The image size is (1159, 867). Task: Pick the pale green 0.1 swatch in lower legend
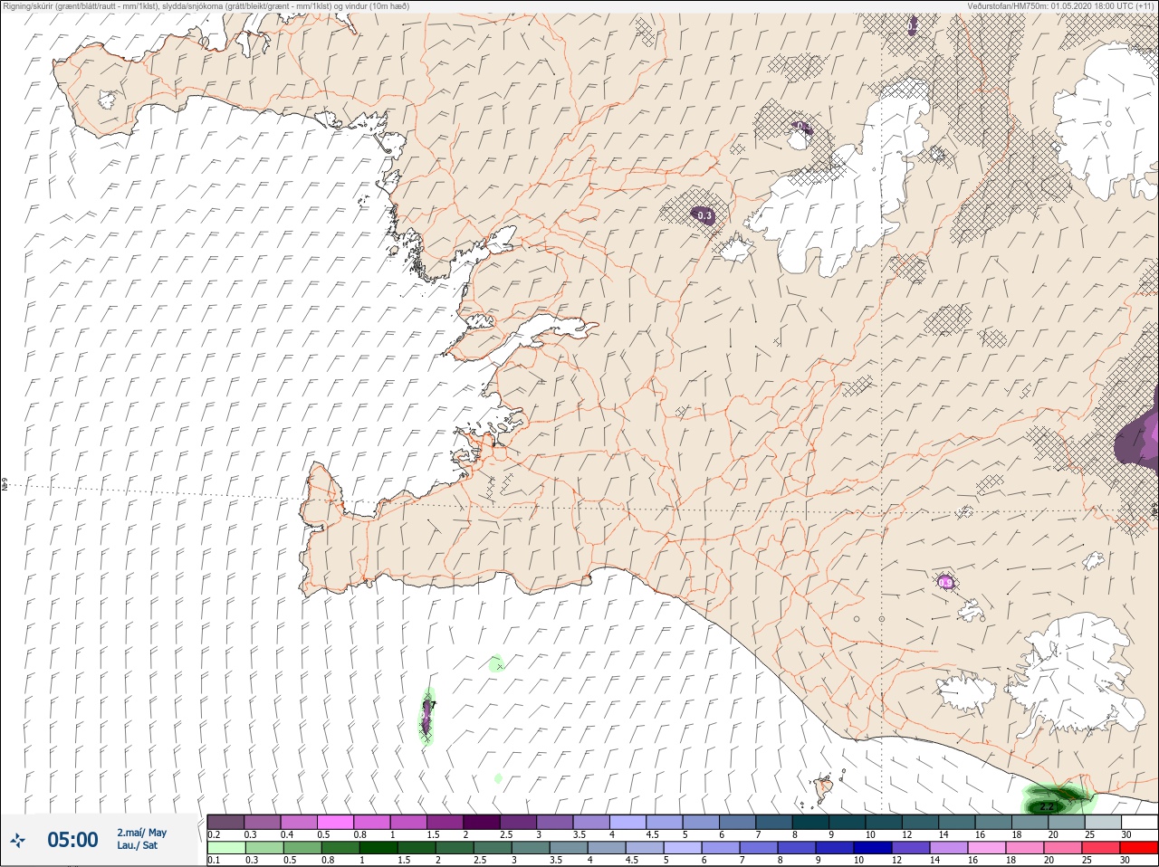pyautogui.click(x=225, y=848)
